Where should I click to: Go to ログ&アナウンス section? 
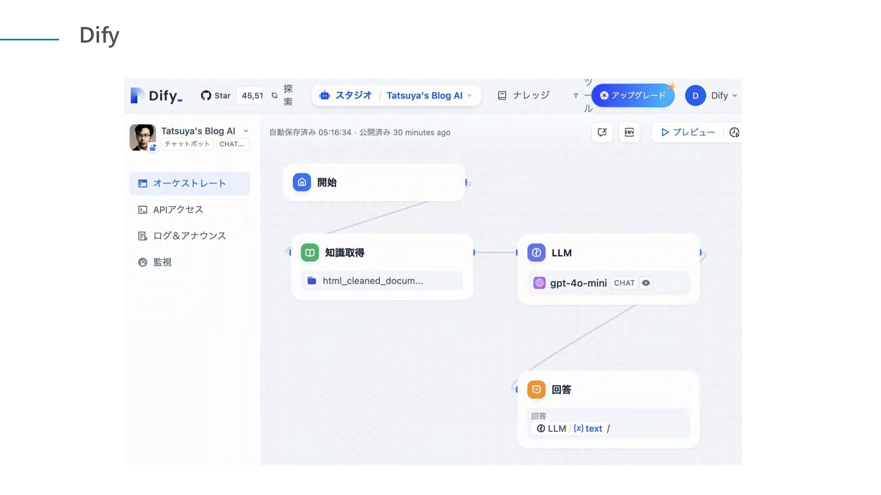[x=189, y=236]
